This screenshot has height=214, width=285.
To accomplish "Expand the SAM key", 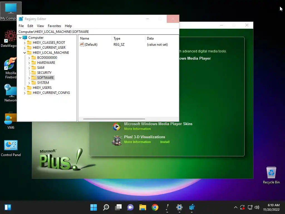I will pos(29,68).
